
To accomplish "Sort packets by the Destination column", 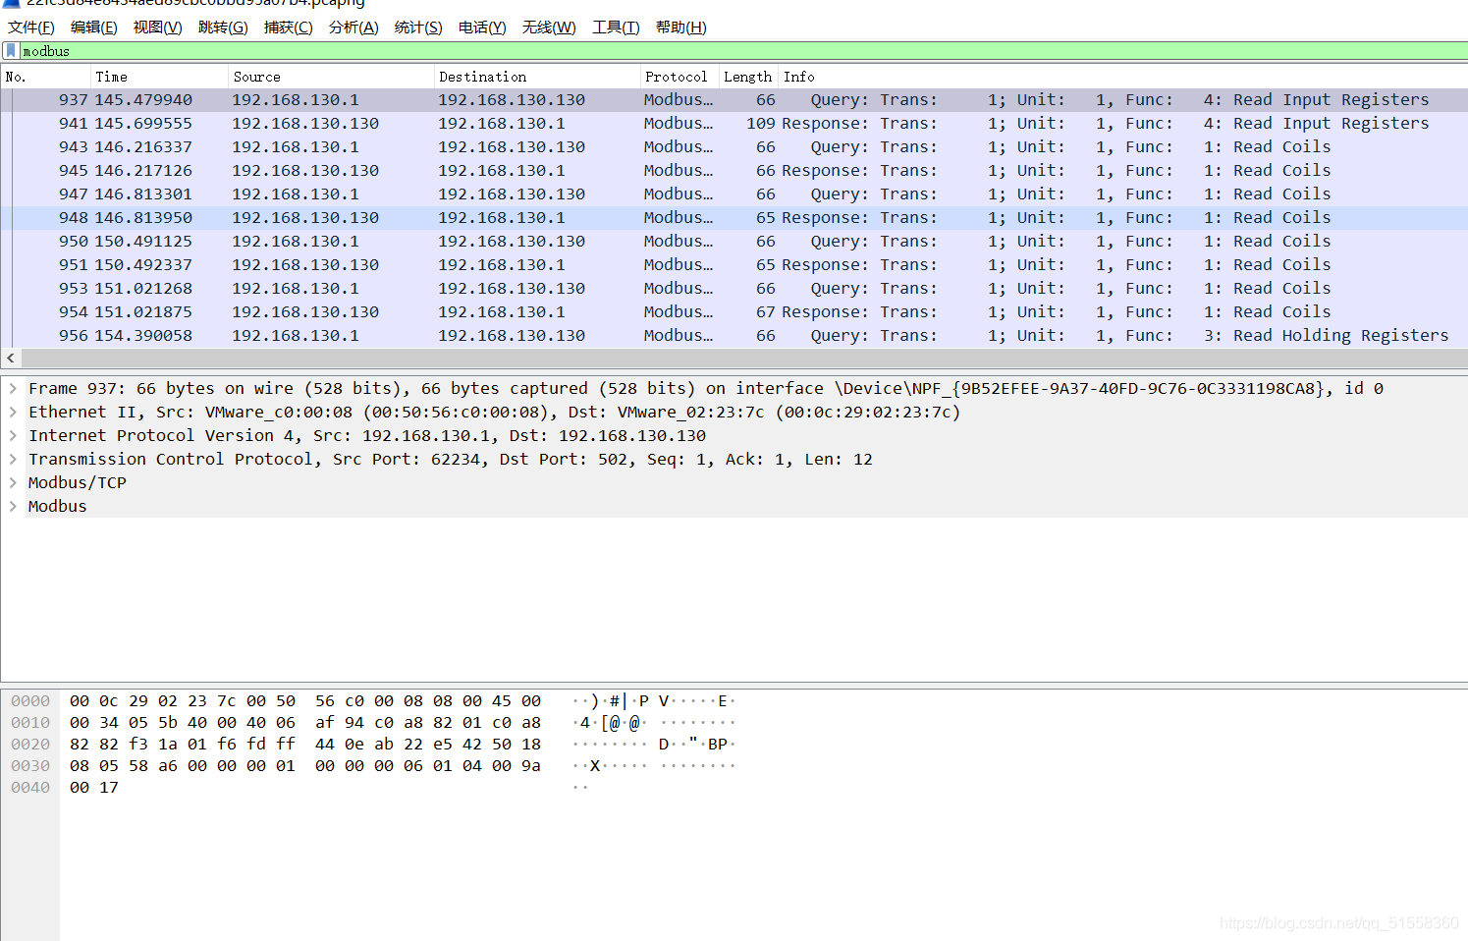I will click(536, 77).
